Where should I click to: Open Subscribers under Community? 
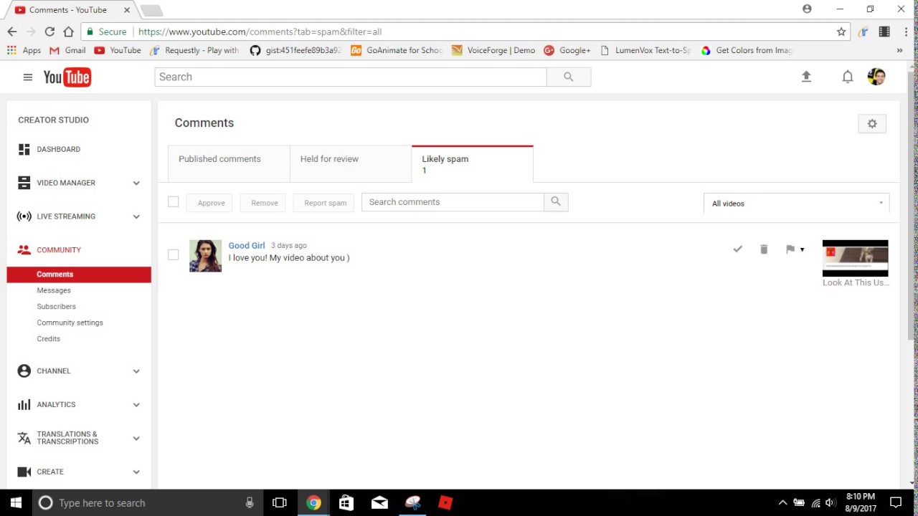click(56, 307)
